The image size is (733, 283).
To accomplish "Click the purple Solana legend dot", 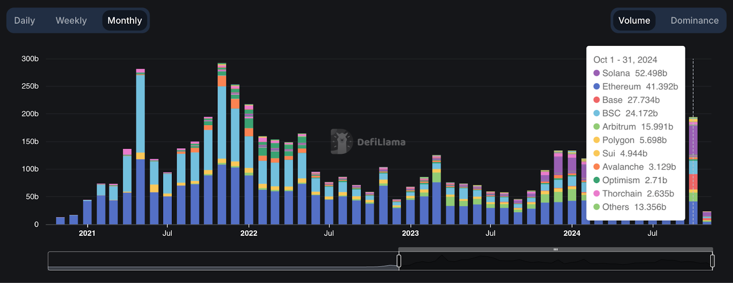I will pos(596,73).
